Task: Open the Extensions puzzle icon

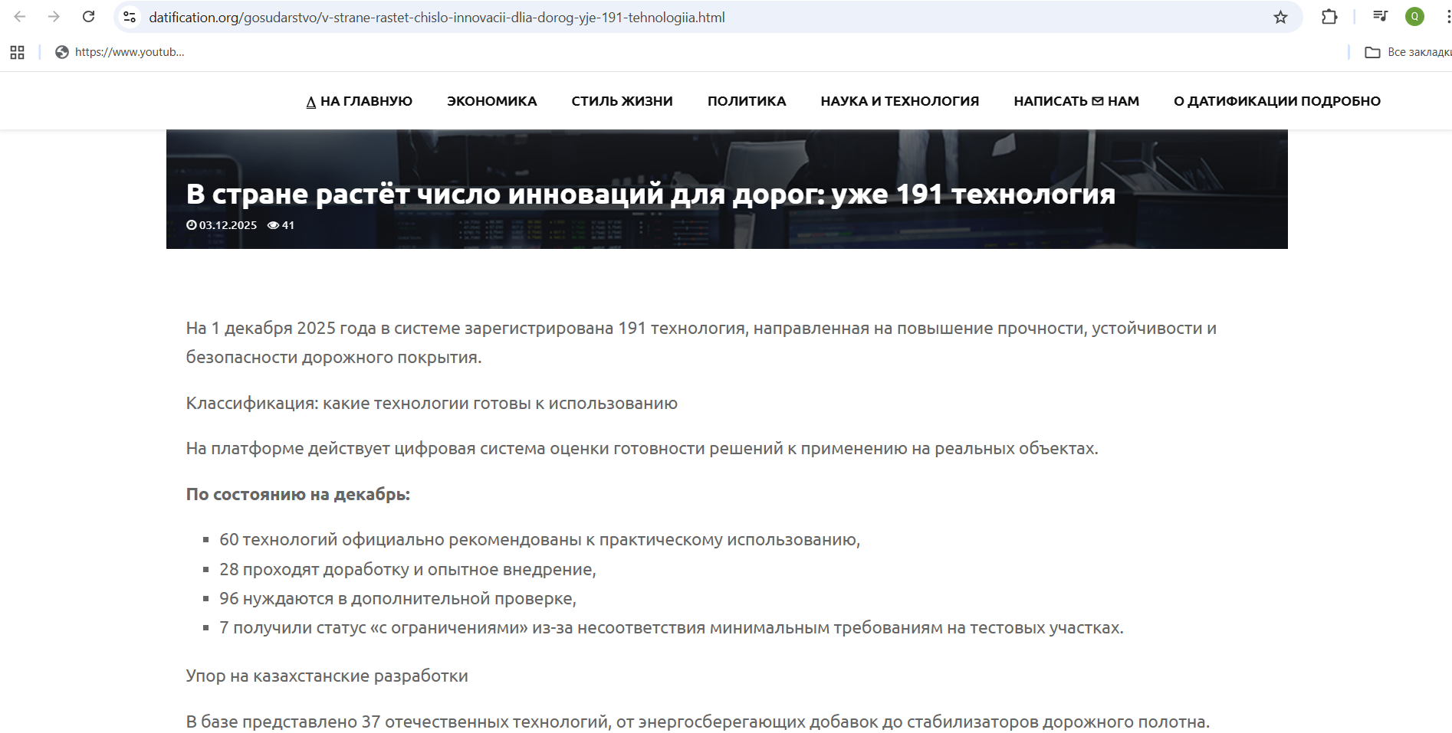Action: pos(1329,17)
